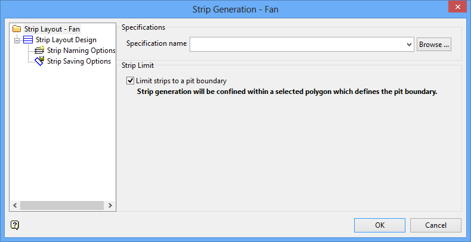Viewport: 471px width, 242px height.
Task: Open the Specification name dropdown arrow
Action: point(409,44)
